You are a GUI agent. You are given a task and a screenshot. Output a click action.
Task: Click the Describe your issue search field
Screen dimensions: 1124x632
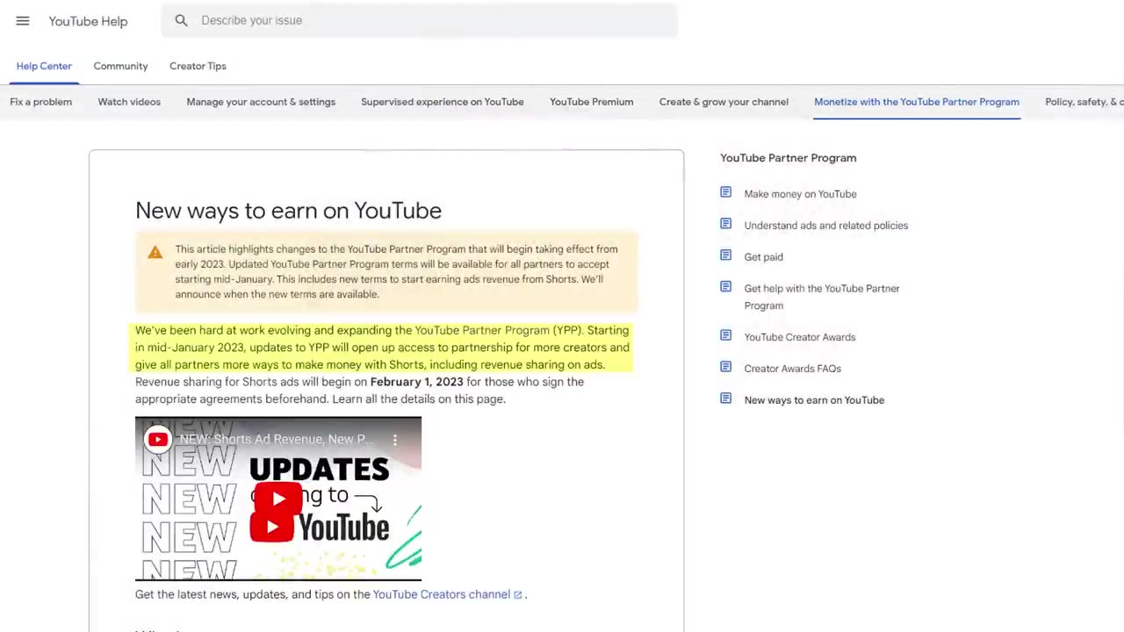420,20
